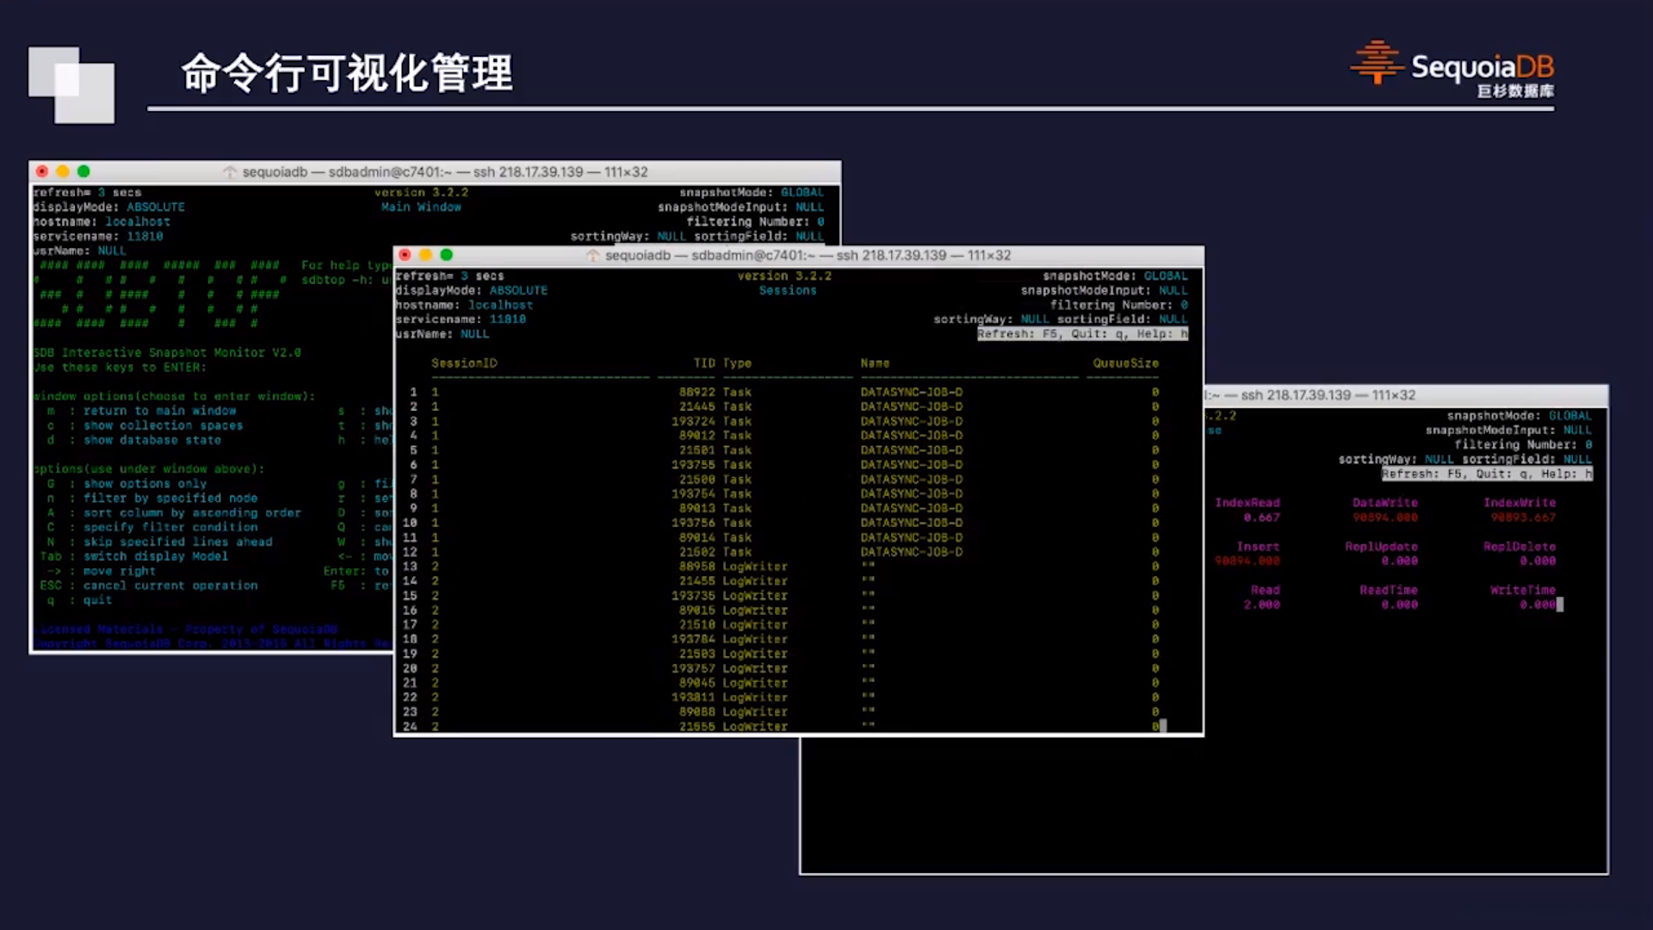
Task: Close the Main Window terminal with red button
Action: 42,171
